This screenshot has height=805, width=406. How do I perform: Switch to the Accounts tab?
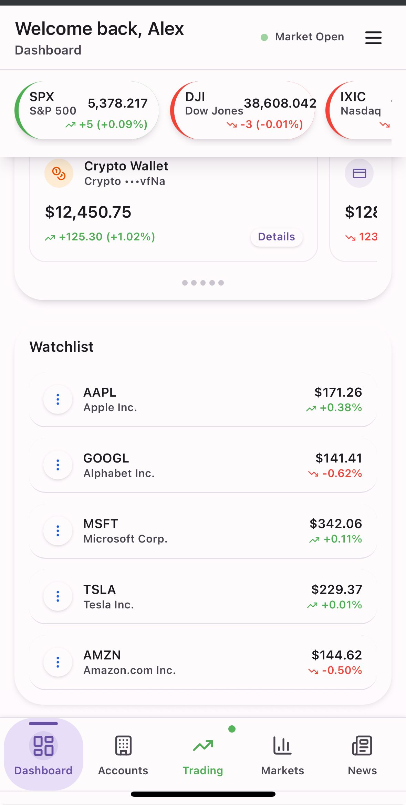click(123, 755)
